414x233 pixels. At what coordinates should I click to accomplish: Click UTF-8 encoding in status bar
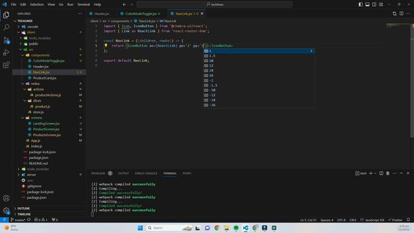(342, 220)
